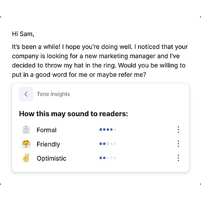Click the Friendly tone rating dots
201x201 pixels.
(x=108, y=144)
